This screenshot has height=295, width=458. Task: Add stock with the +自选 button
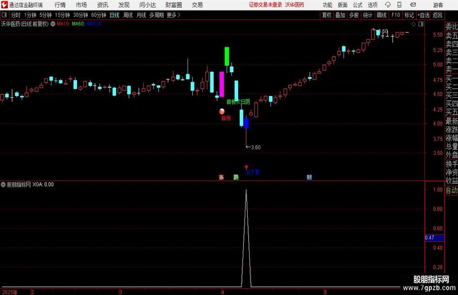(424, 15)
